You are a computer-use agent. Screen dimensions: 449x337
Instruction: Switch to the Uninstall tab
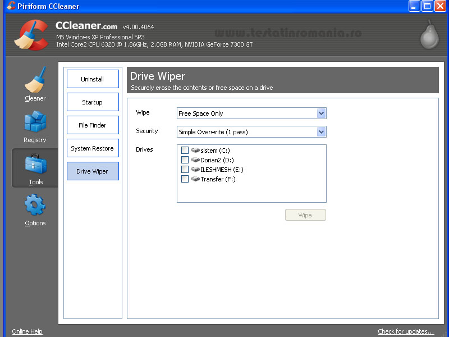coord(93,79)
